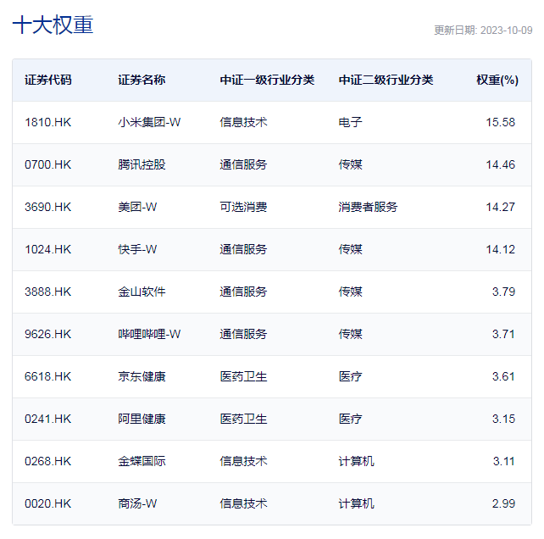
Task: Open the 阿里健康 security name
Action: pyautogui.click(x=142, y=419)
